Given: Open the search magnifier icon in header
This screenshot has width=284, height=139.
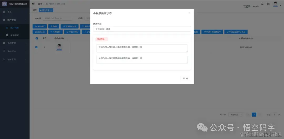Looking at the screenshot, I should (x=262, y=4).
